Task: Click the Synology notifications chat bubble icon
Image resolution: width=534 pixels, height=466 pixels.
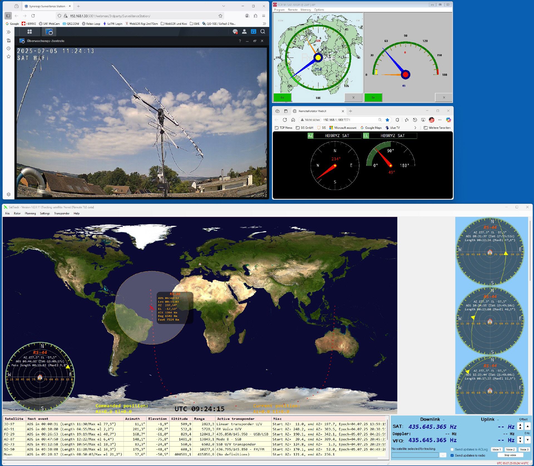Action: coord(235,32)
